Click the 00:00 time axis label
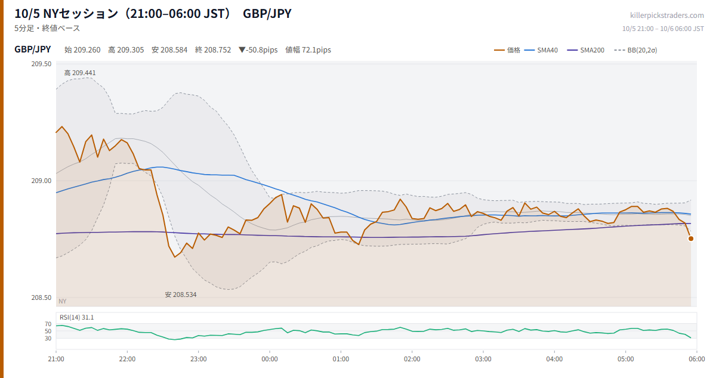716x378 pixels. click(x=270, y=359)
